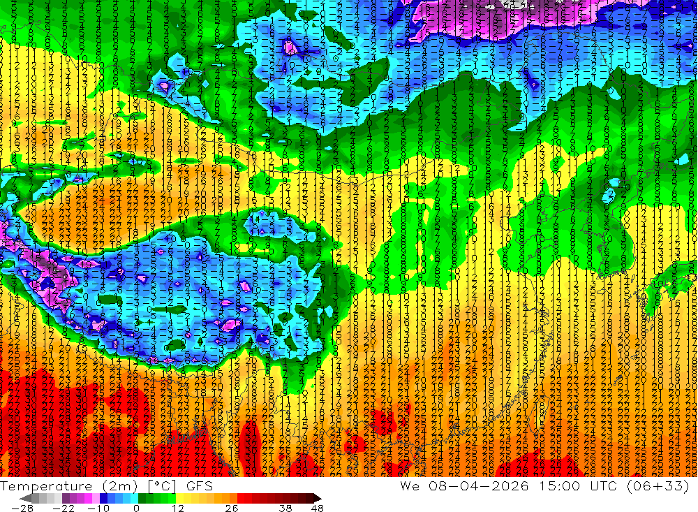Click the dark maroon right arrow end of color bar
Screen dimensions: 698x512
tap(318, 498)
